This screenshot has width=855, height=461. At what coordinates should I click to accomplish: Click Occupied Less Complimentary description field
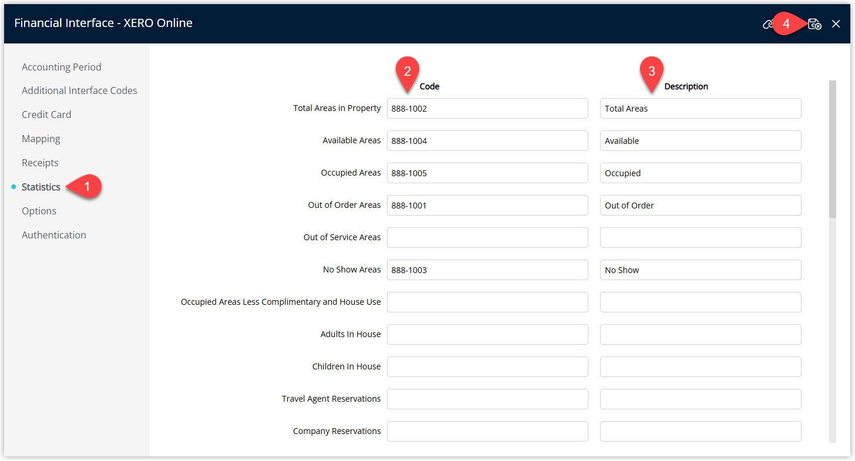coord(701,302)
